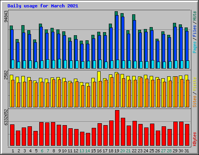Click day 18 on the date axis
This screenshot has width=199, height=155.
tap(111, 151)
